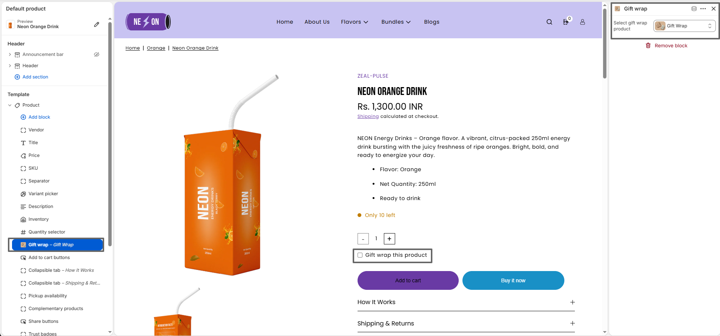This screenshot has height=336, width=720.
Task: Increase quantity with the plus button
Action: [389, 239]
